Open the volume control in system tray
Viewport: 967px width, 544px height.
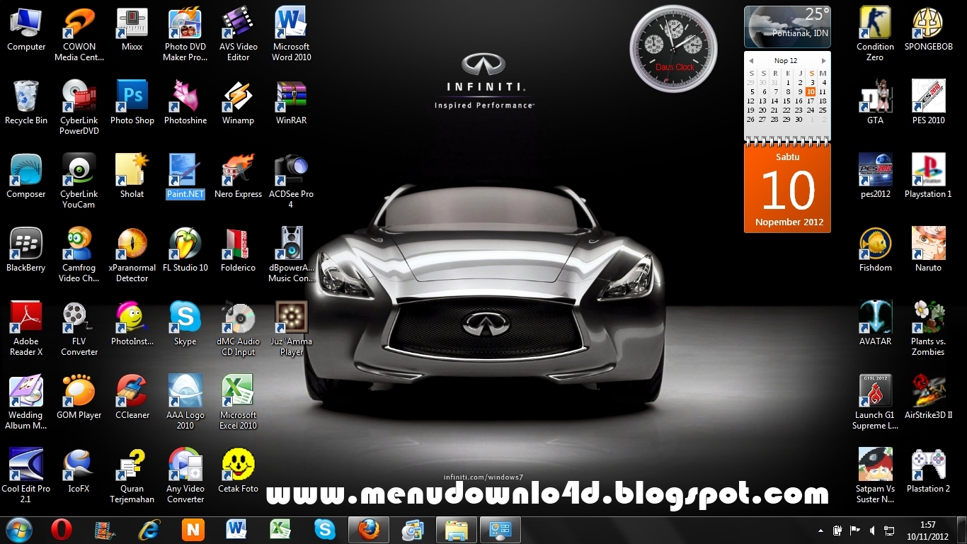[x=871, y=530]
